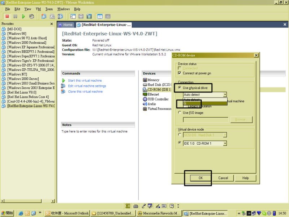Click the Ethernet device icon
Viewport: 289px width, 217px height.
pos(145,94)
